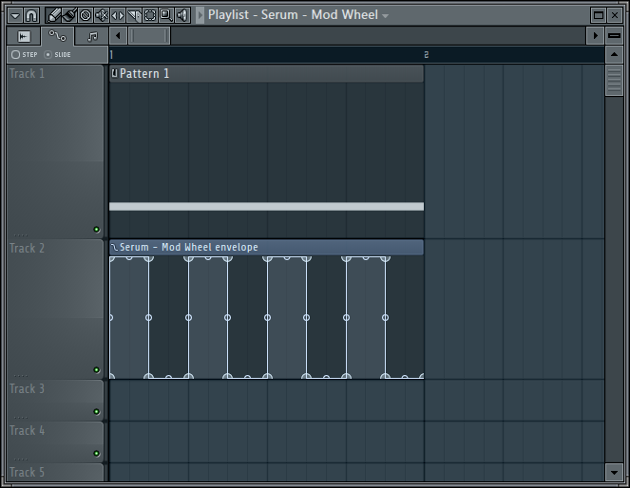
Task: Select the Track 3 header
Action: coord(55,401)
